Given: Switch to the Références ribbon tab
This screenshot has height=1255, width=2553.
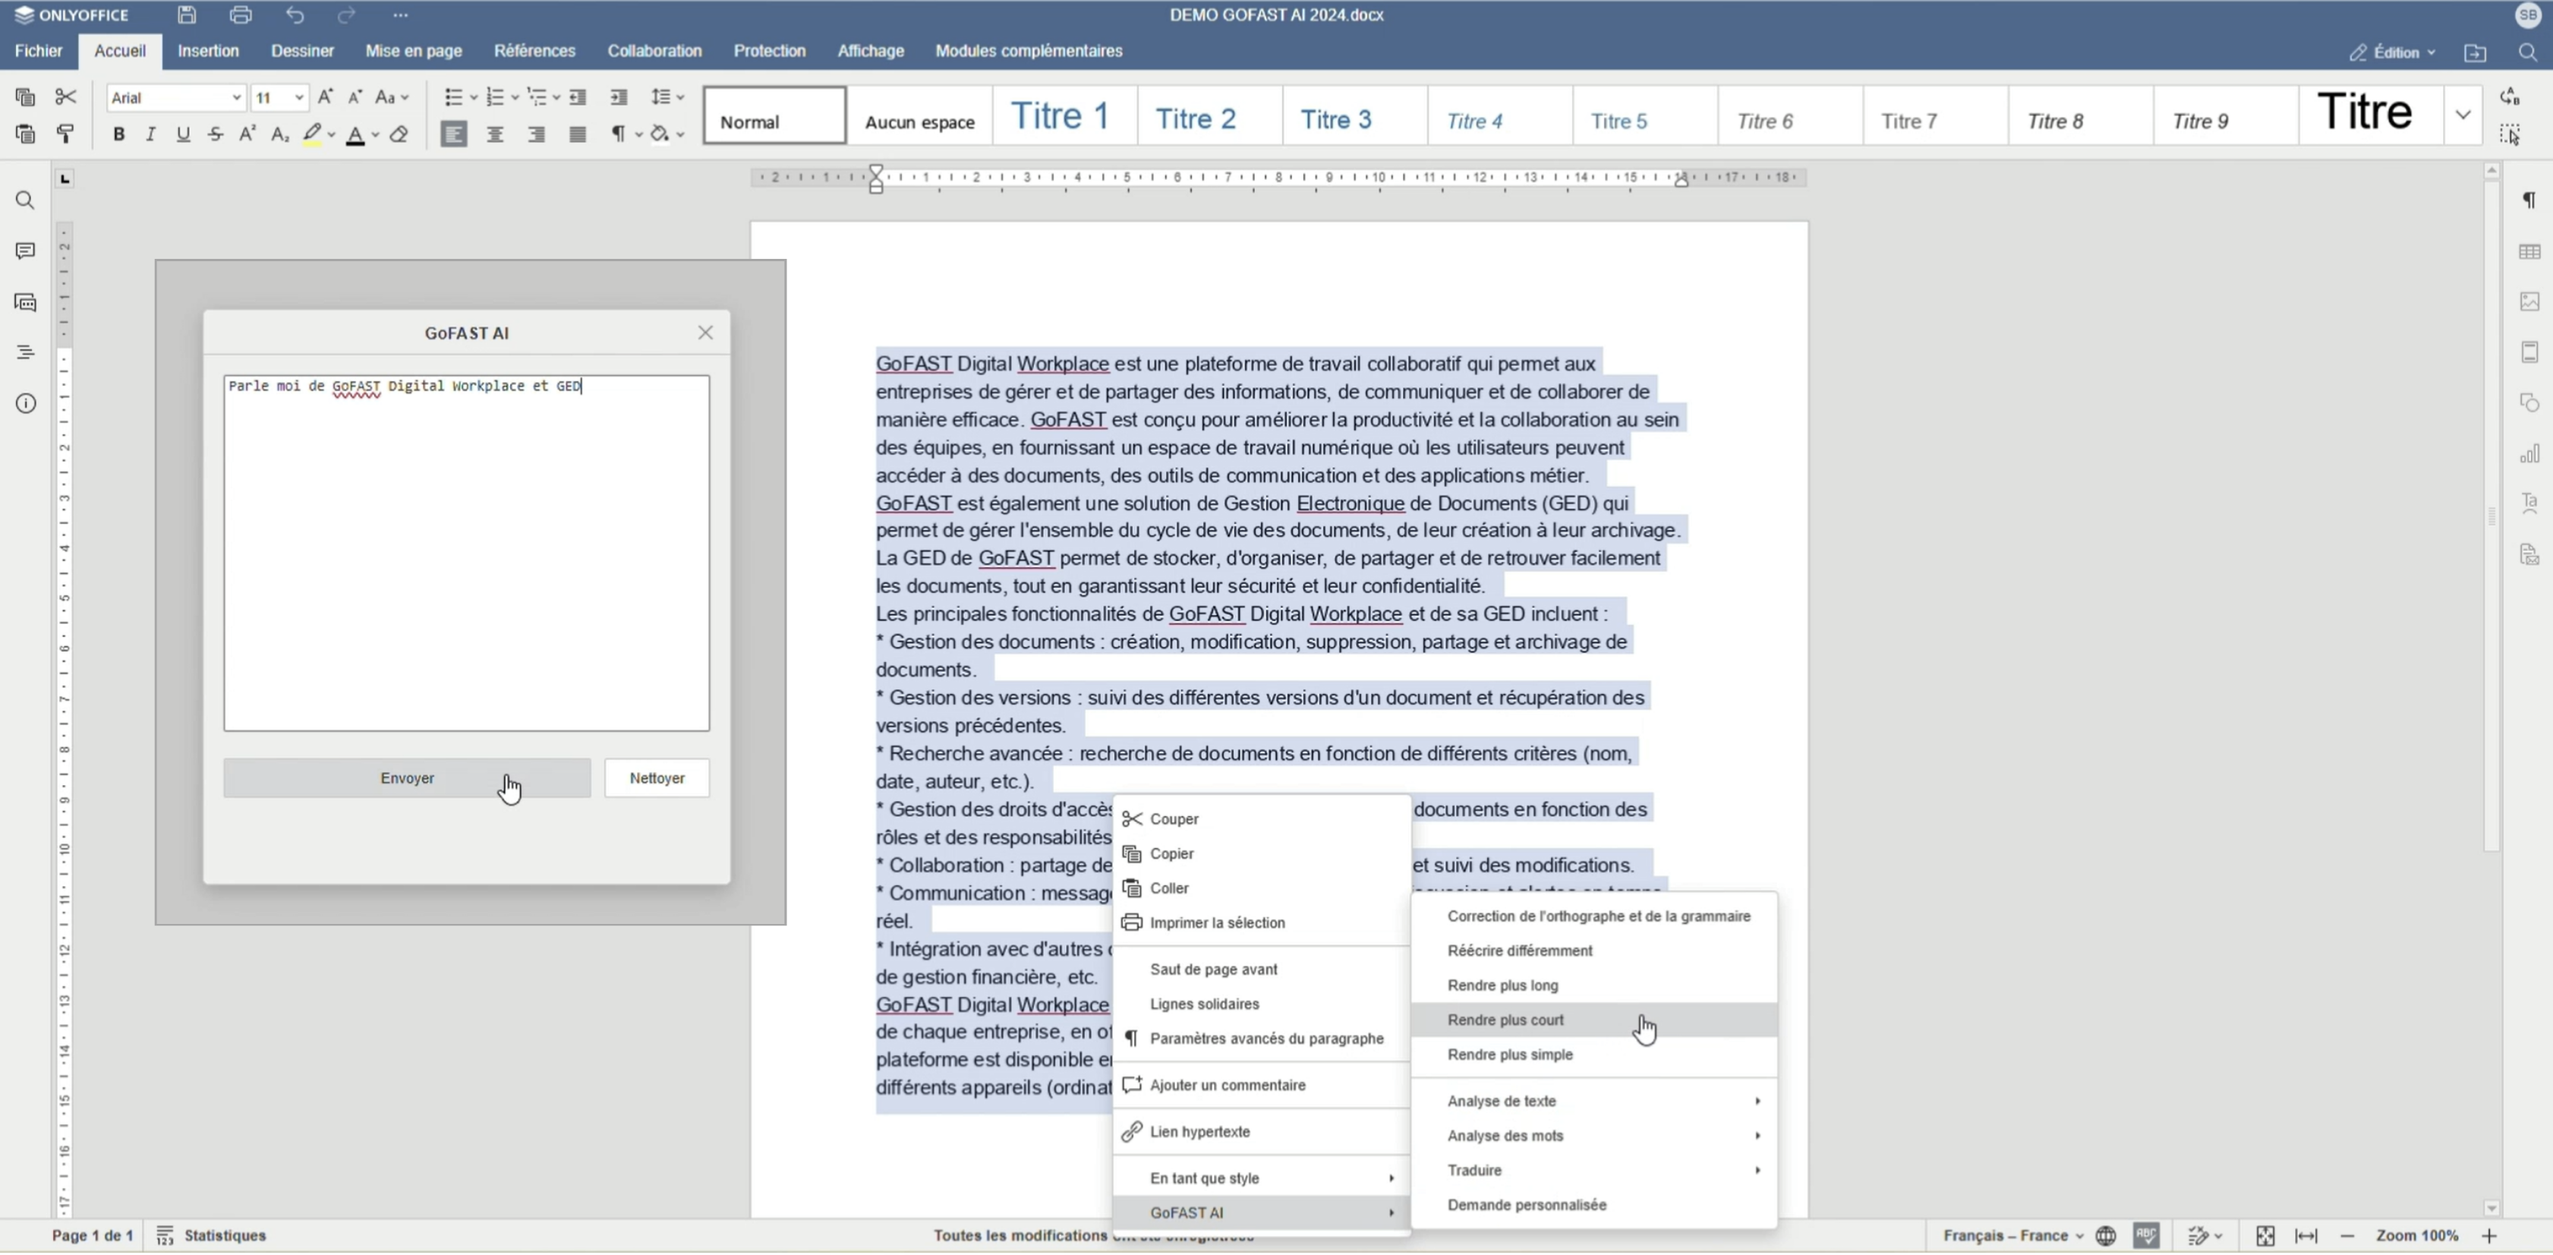Looking at the screenshot, I should click(534, 51).
